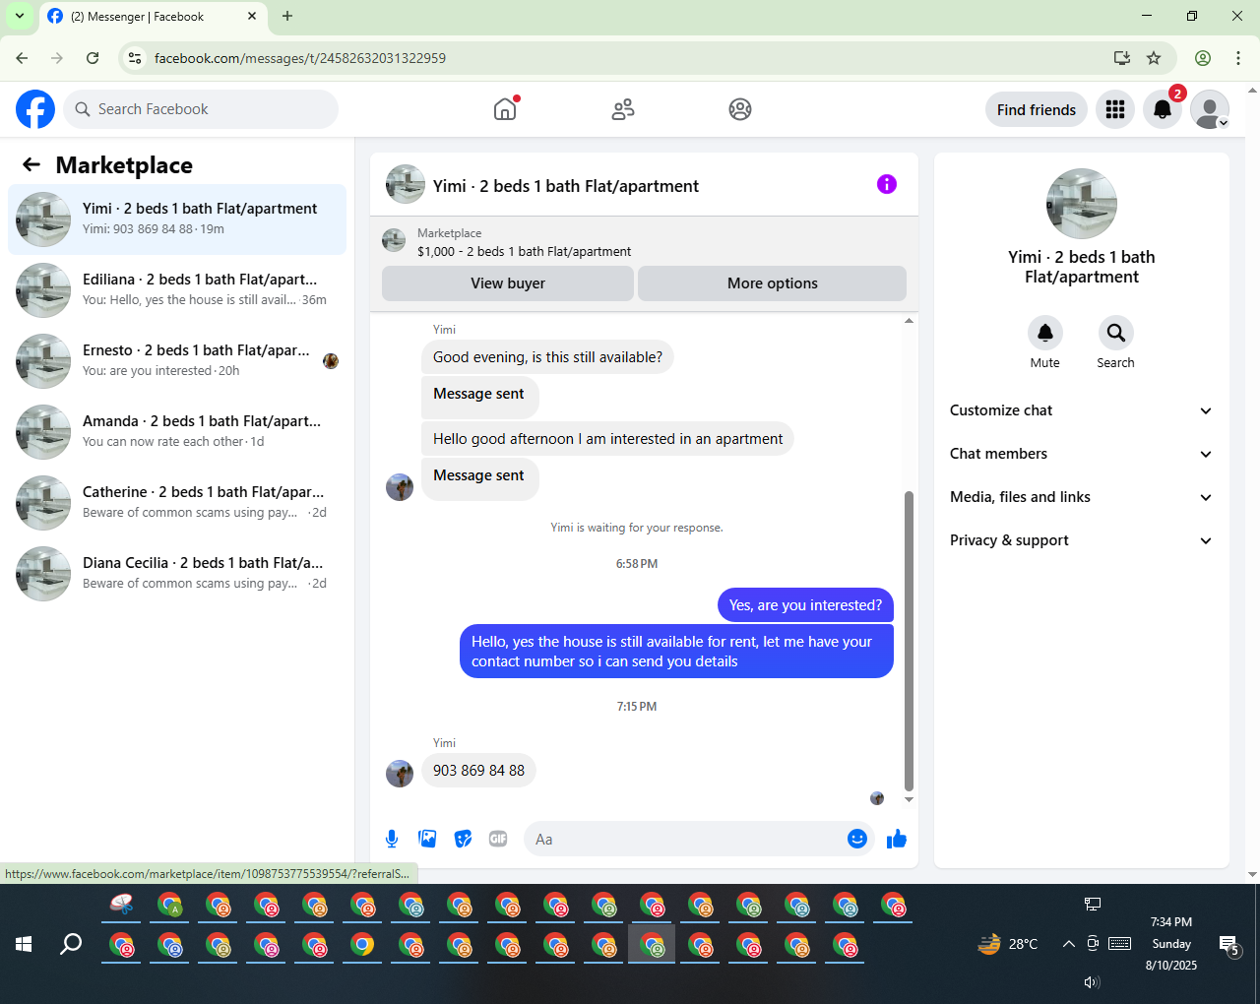Open the notifications bell icon

tap(1163, 109)
